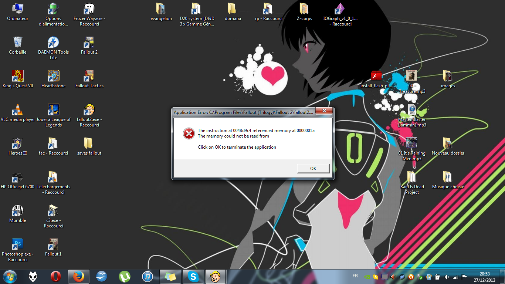This screenshot has width=505, height=284.
Task: Select the Telechargements - Raccourci folder
Action: point(54,182)
